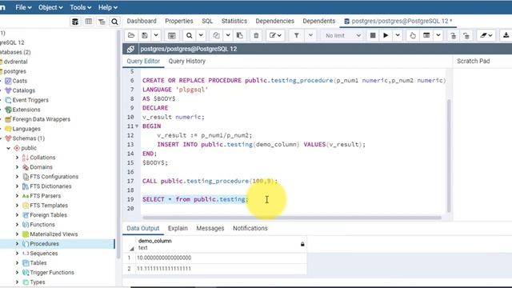The width and height of the screenshot is (512, 288).
Task: Click the Paste icon in toolbar
Action: point(240,35)
